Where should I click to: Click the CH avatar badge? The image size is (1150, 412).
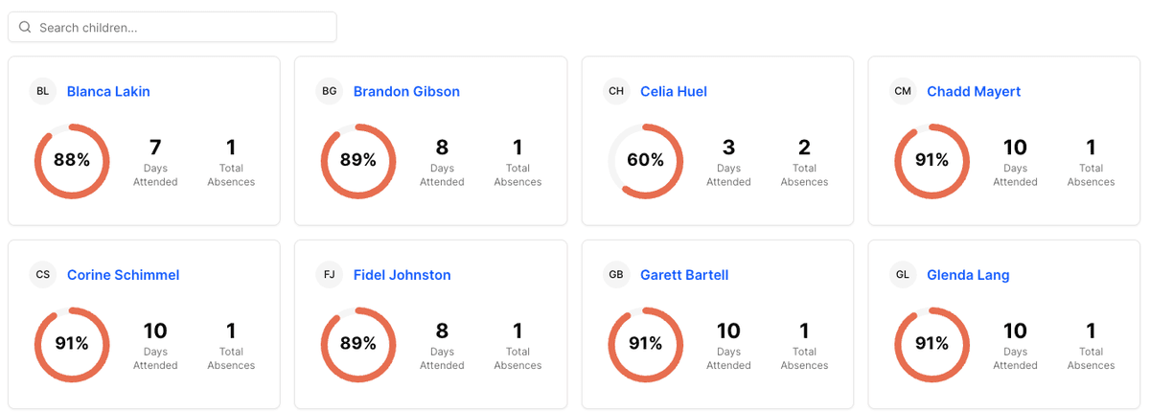pos(616,92)
